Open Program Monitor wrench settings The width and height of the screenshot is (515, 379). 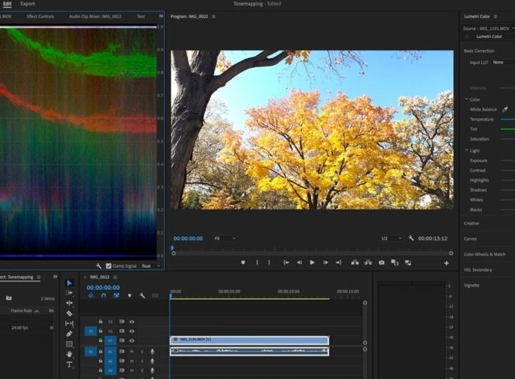(x=411, y=238)
